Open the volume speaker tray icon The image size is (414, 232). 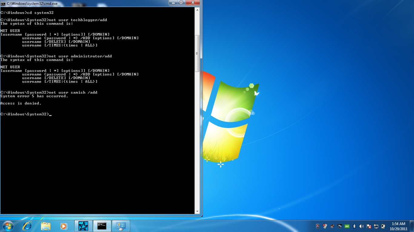pyautogui.click(x=362, y=226)
